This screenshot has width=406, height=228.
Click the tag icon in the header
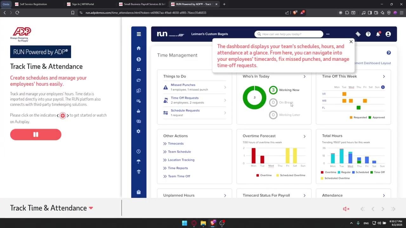coord(358,34)
